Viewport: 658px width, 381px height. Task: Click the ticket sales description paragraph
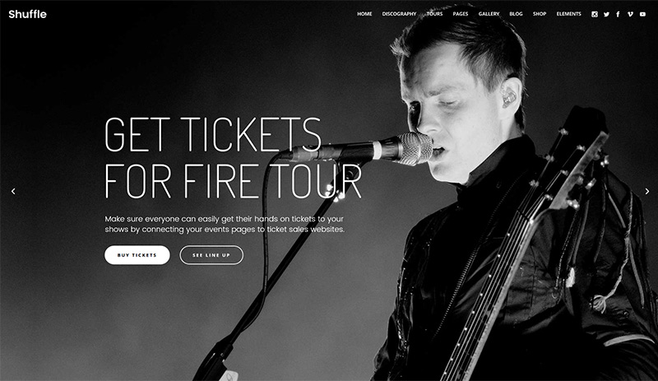[x=225, y=224]
